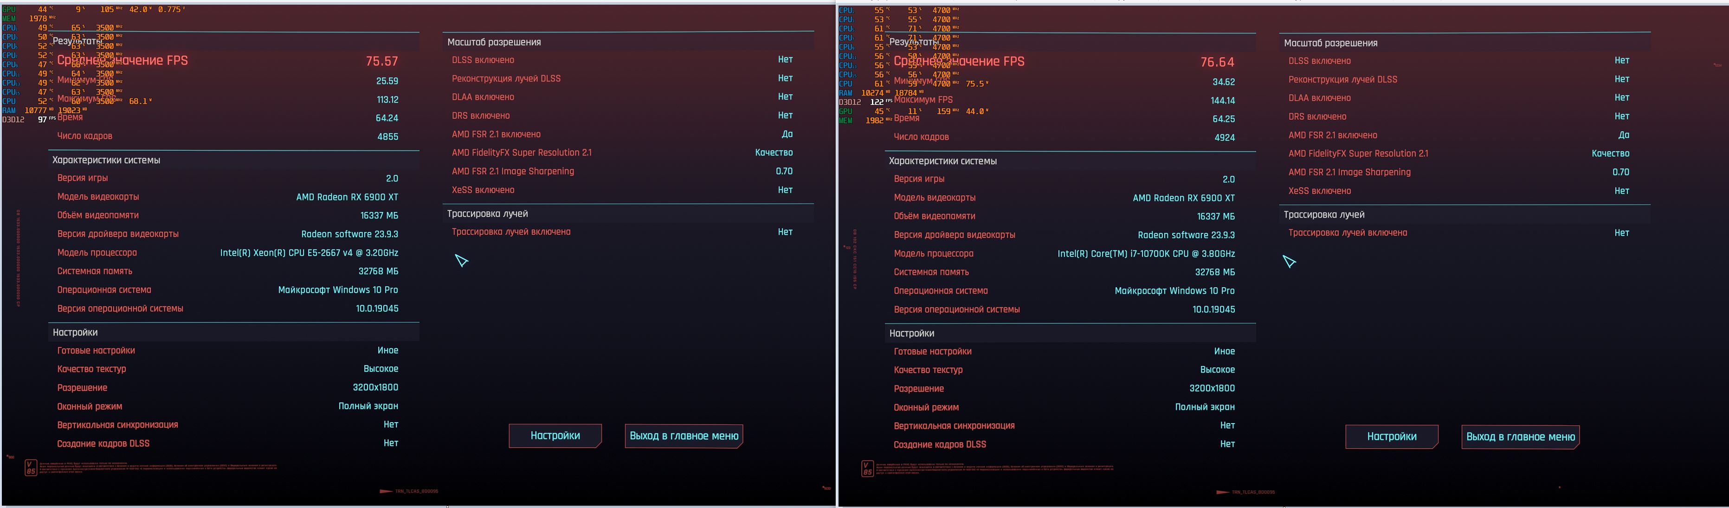Image resolution: width=1729 pixels, height=508 pixels.
Task: Click right average FPS value 76.64
Action: pos(1217,62)
